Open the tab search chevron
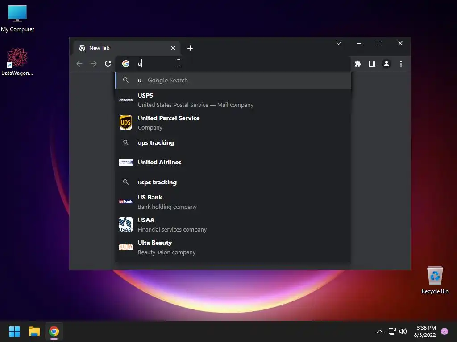This screenshot has width=457, height=342. [339, 43]
